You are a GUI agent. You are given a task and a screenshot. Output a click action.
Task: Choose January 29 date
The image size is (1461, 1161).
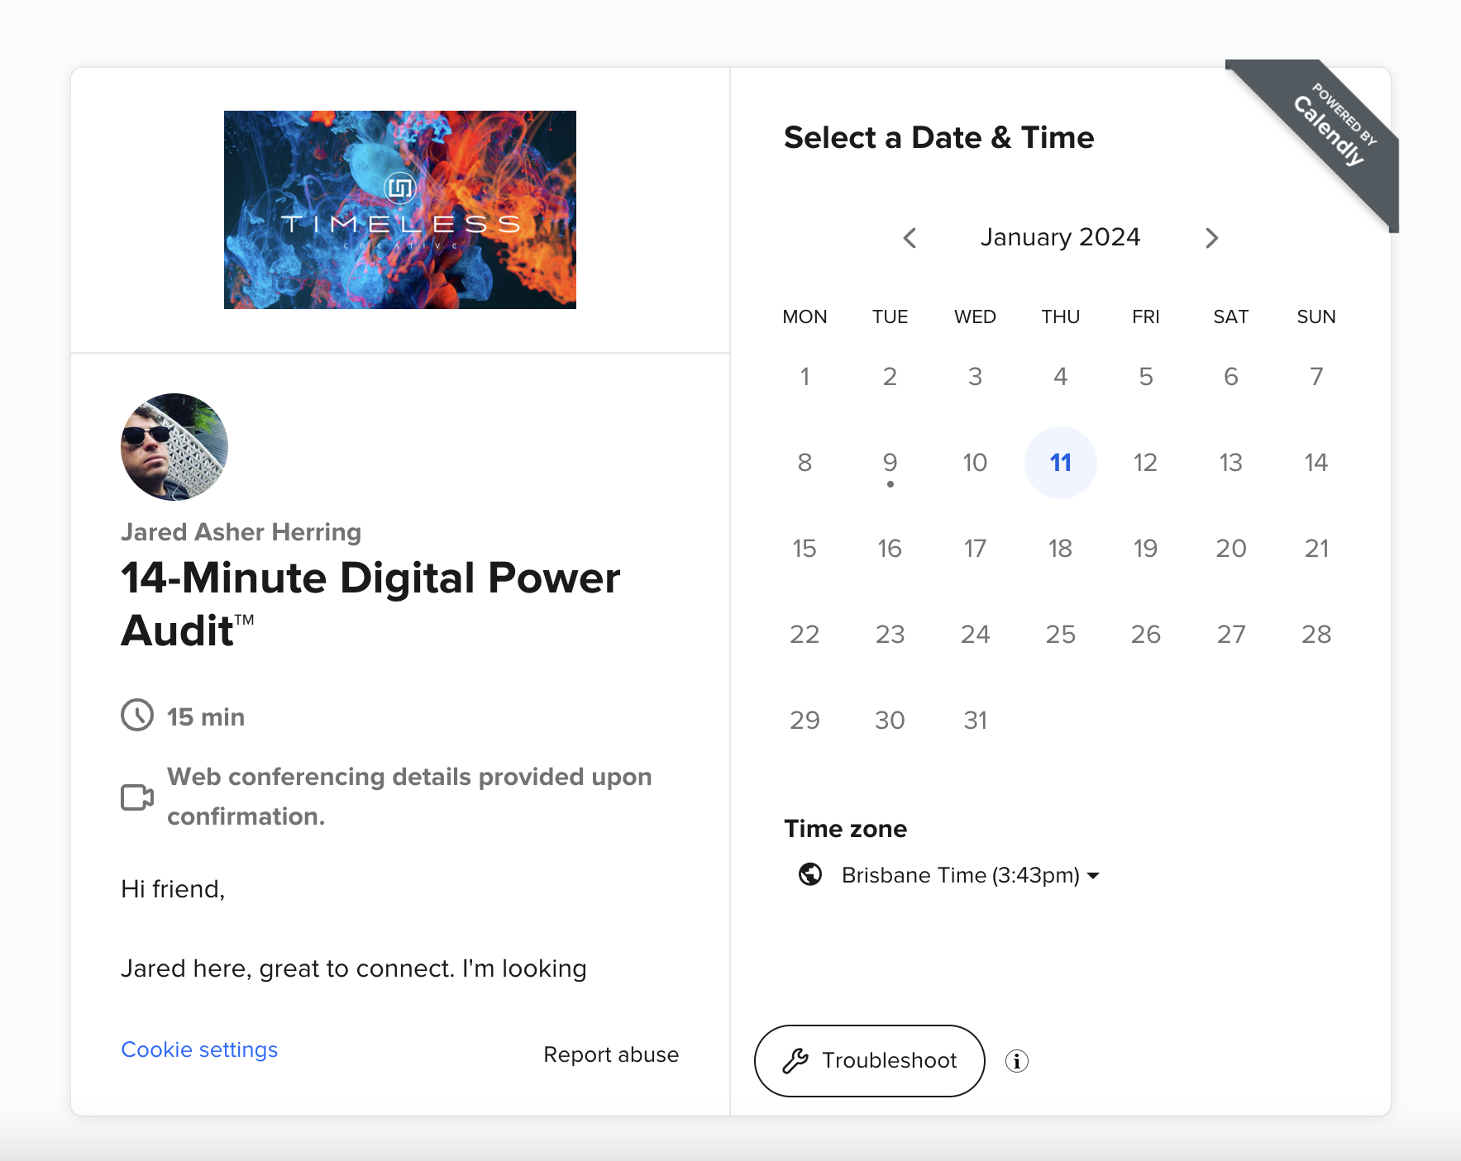pyautogui.click(x=805, y=721)
